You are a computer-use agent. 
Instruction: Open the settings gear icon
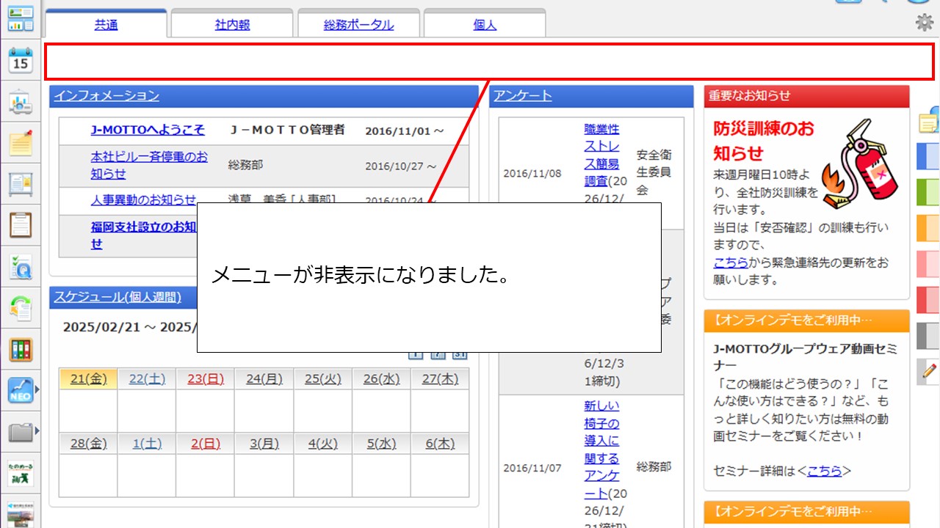(x=924, y=23)
